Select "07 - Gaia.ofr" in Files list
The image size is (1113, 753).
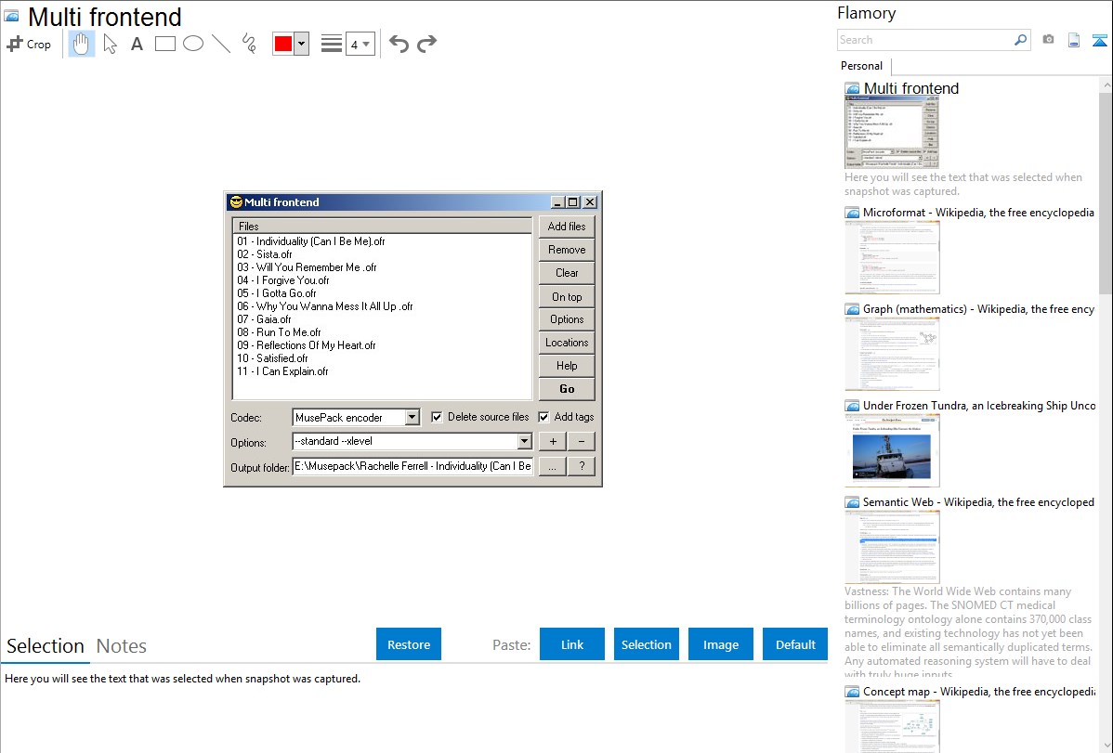pyautogui.click(x=264, y=319)
